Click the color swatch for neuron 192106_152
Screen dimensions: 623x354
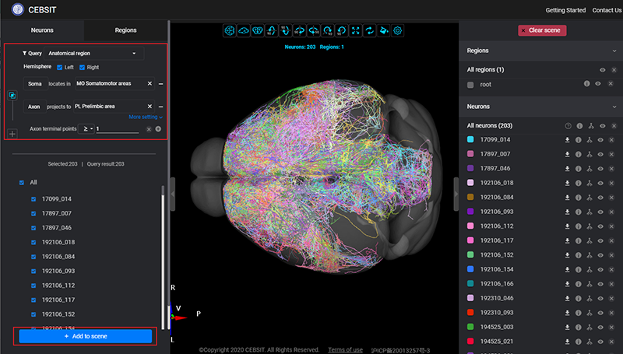point(471,254)
